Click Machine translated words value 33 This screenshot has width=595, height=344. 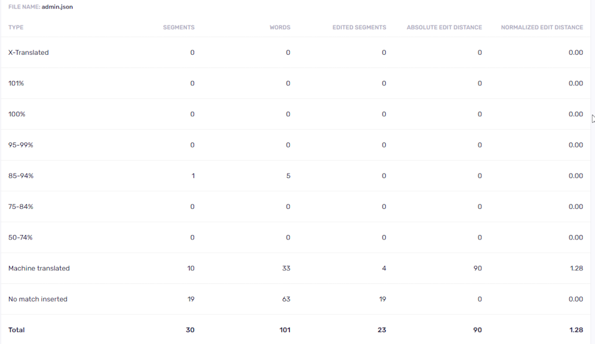pyautogui.click(x=286, y=268)
